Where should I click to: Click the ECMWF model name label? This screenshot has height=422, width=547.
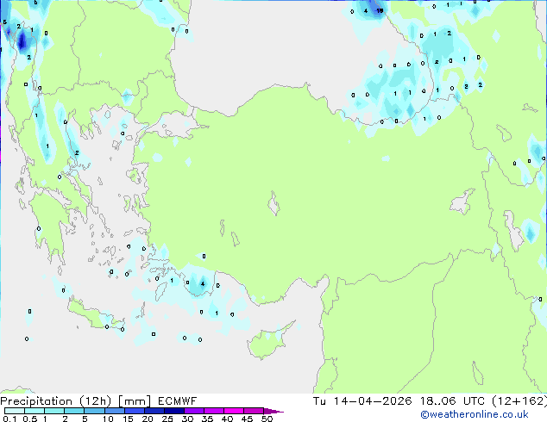click(x=177, y=400)
